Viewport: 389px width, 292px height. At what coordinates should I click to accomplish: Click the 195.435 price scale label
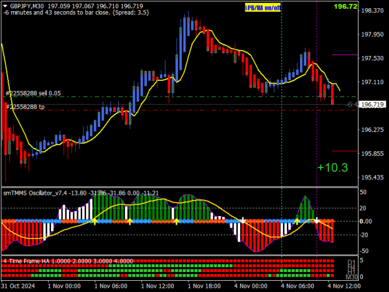click(x=372, y=177)
